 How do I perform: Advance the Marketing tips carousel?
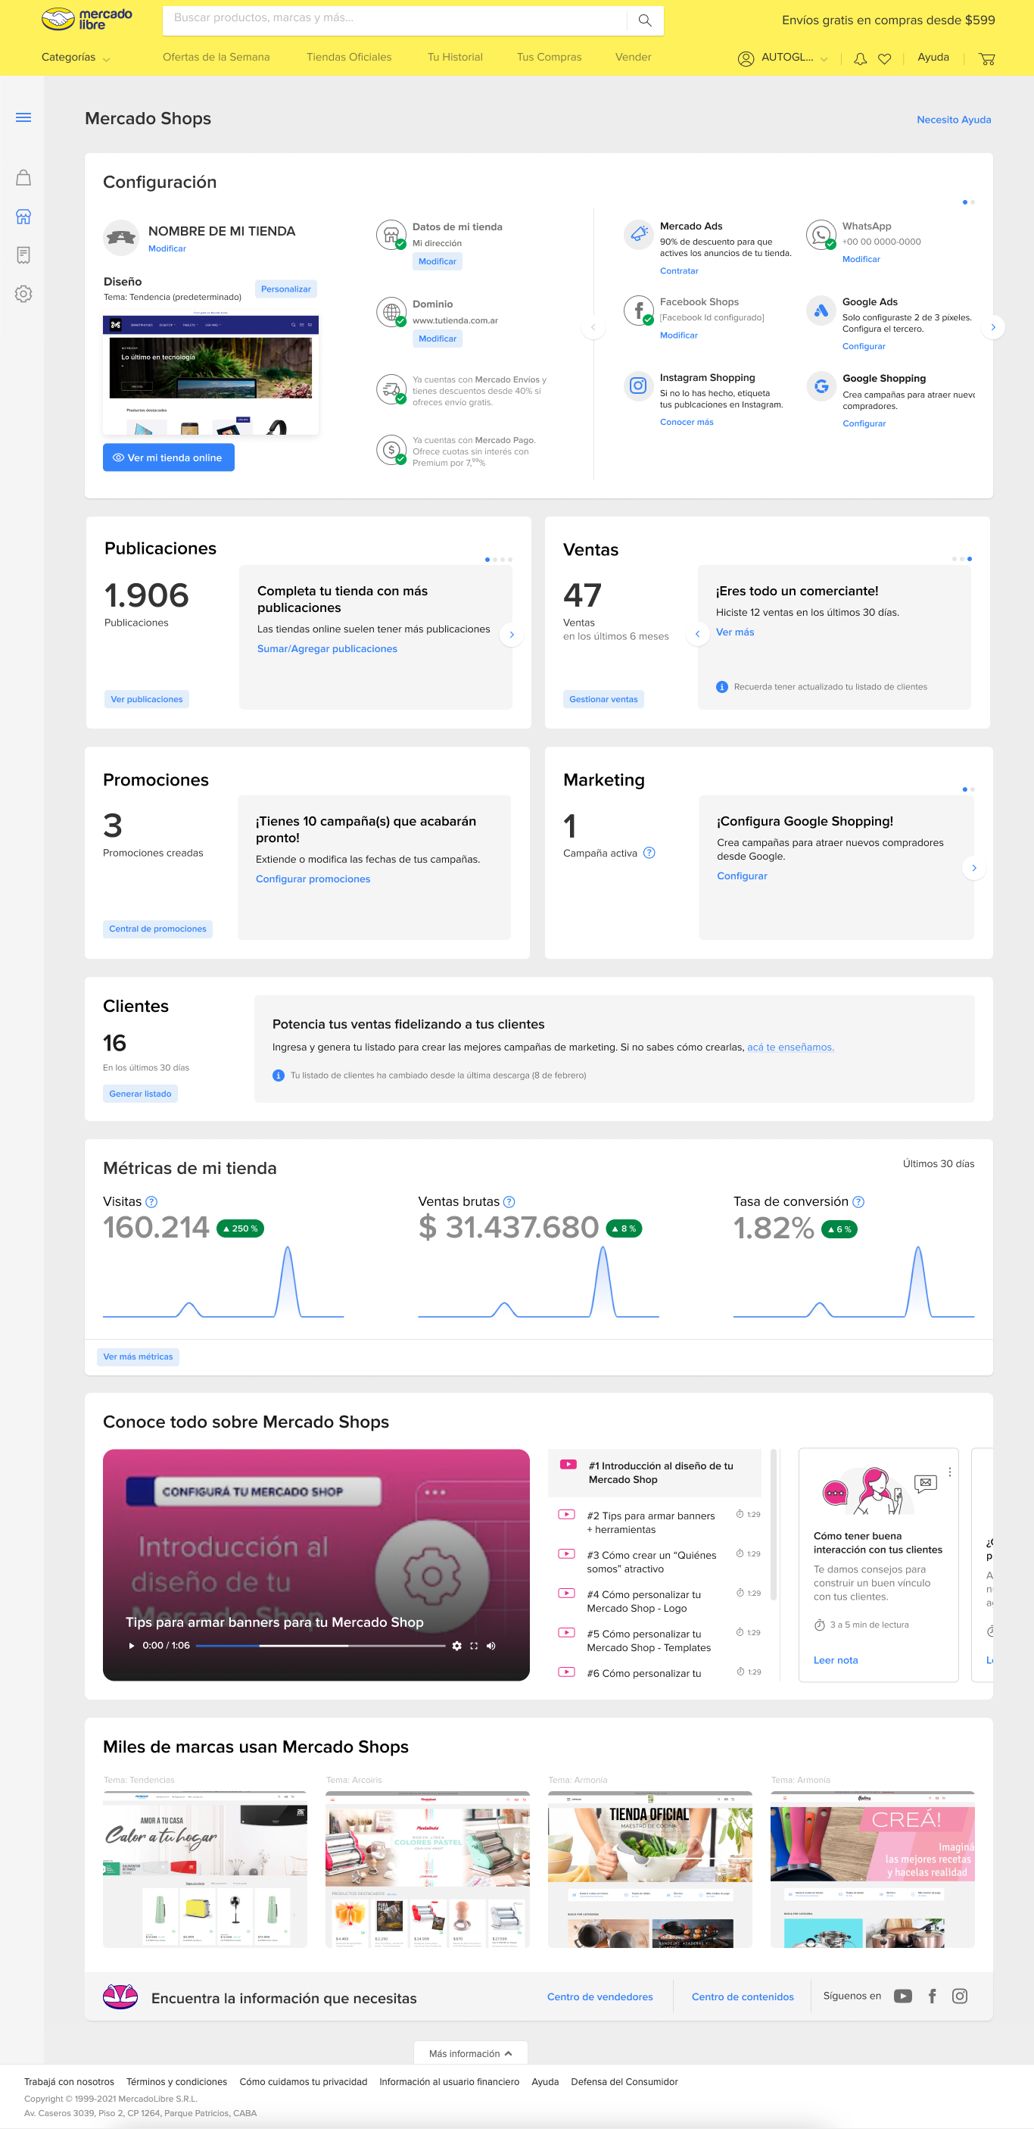974,868
